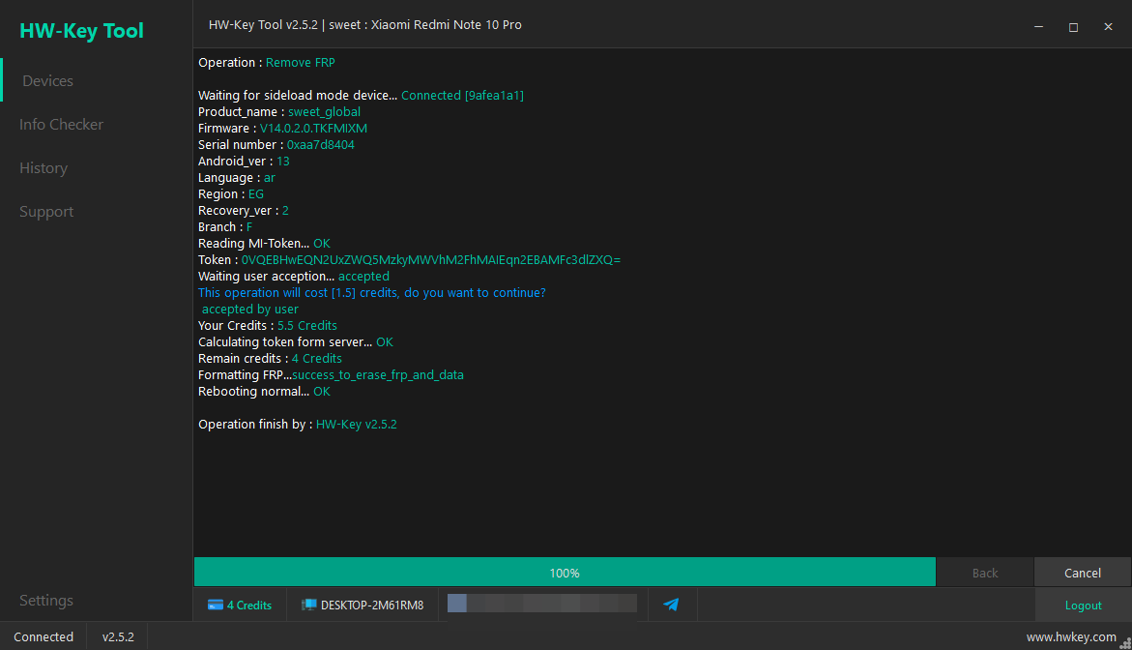1132x650 pixels.
Task: Maximize the HW-Key Tool window
Action: click(1074, 27)
